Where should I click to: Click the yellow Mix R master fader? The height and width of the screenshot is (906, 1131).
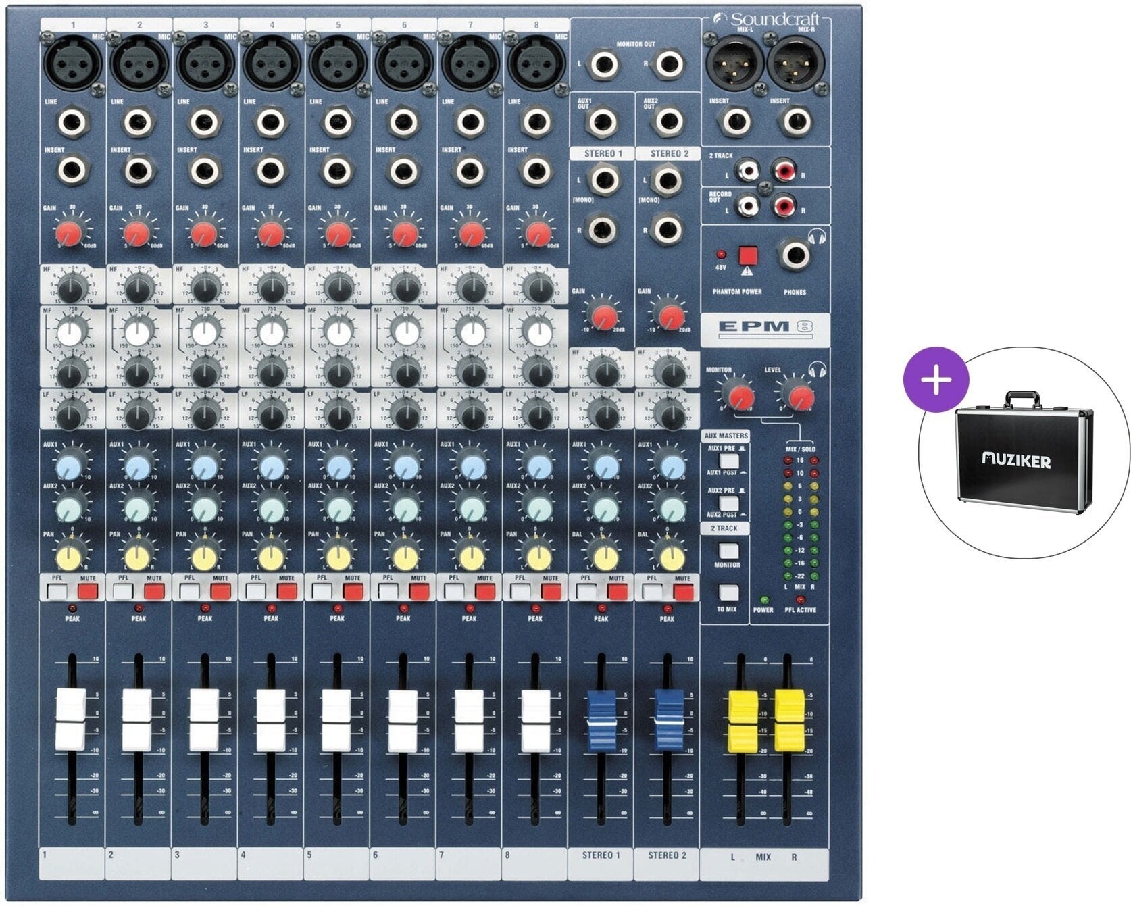coord(789,720)
